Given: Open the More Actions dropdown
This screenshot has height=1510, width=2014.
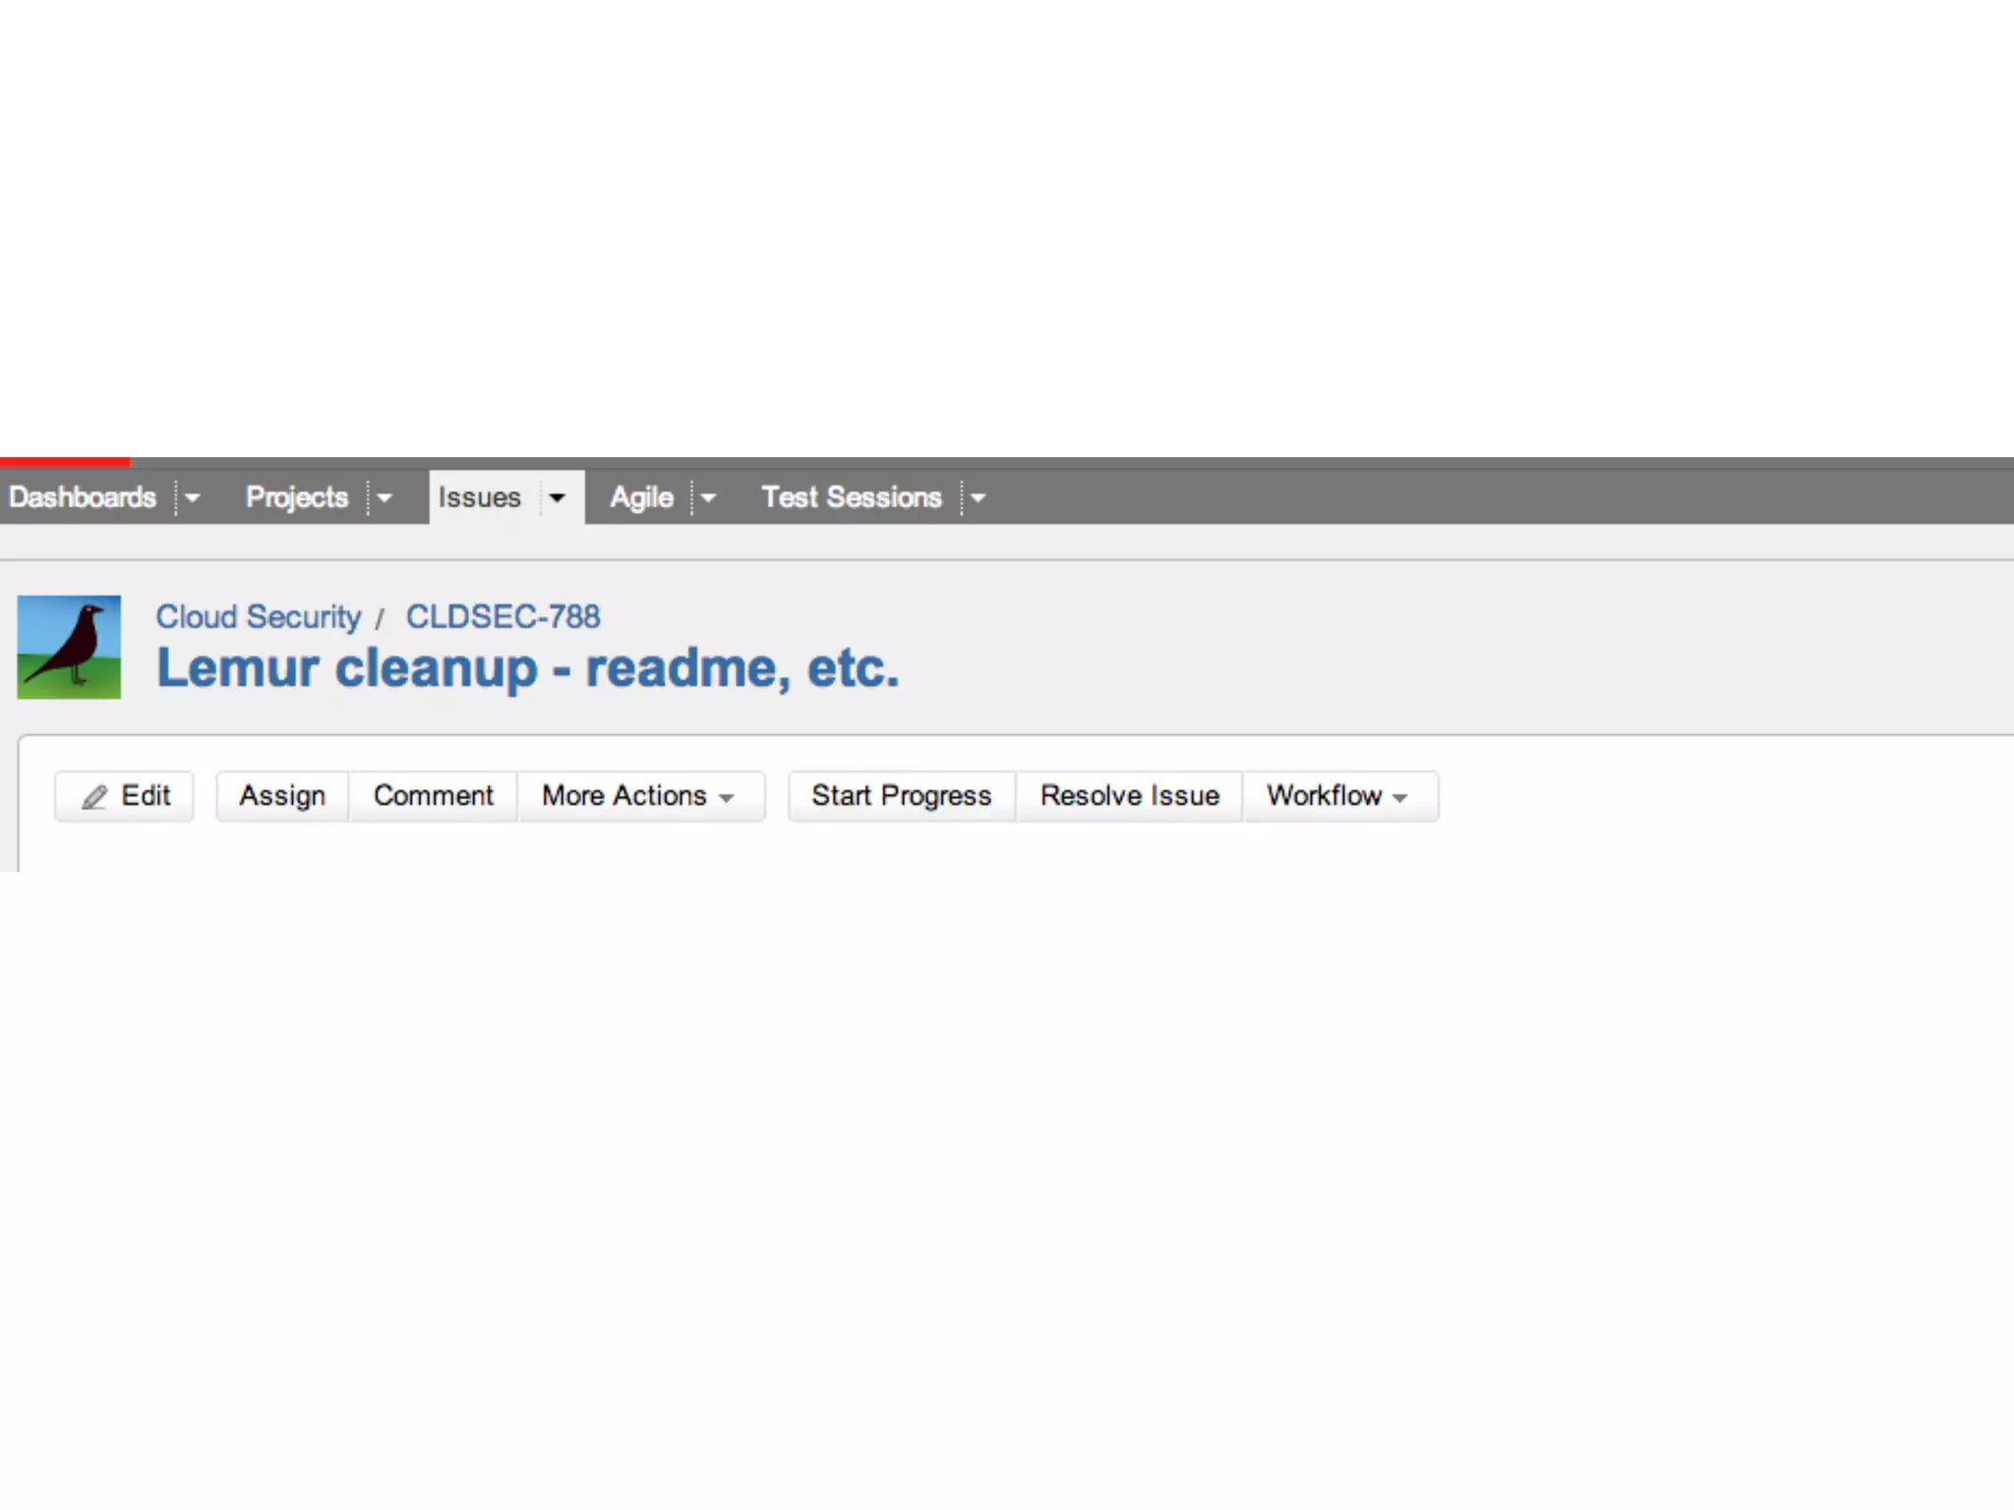Looking at the screenshot, I should pyautogui.click(x=639, y=795).
